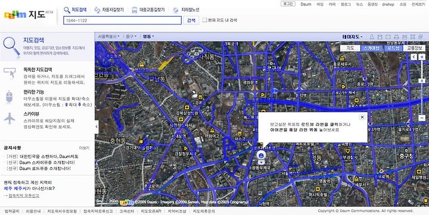The image size is (429, 215).
Task: Switch to 지도 map view
Action: [350, 48]
